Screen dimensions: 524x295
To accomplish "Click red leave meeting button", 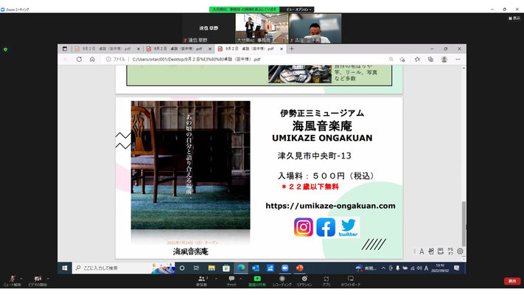I will click(512, 281).
